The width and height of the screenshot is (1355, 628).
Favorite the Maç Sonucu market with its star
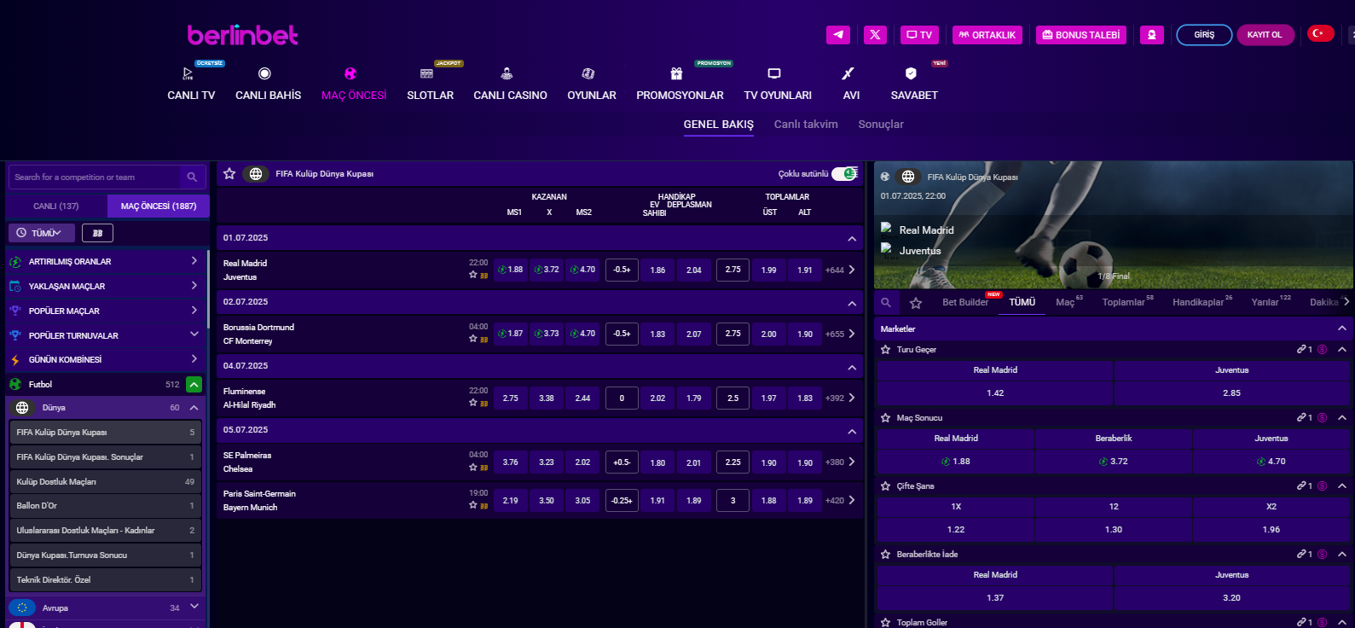[x=886, y=418]
